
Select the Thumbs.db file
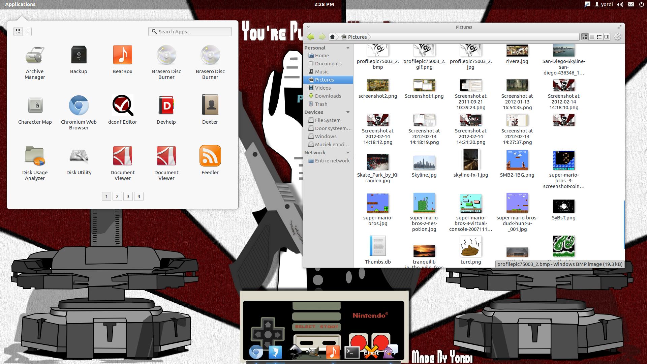[378, 250]
